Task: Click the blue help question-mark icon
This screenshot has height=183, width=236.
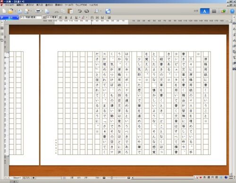Action: 232,11
